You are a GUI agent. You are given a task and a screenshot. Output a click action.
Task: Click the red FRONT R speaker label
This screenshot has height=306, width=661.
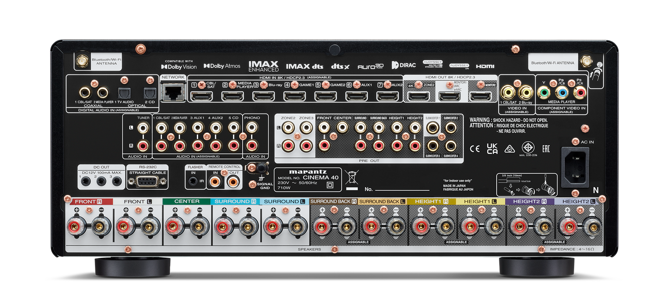(88, 201)
